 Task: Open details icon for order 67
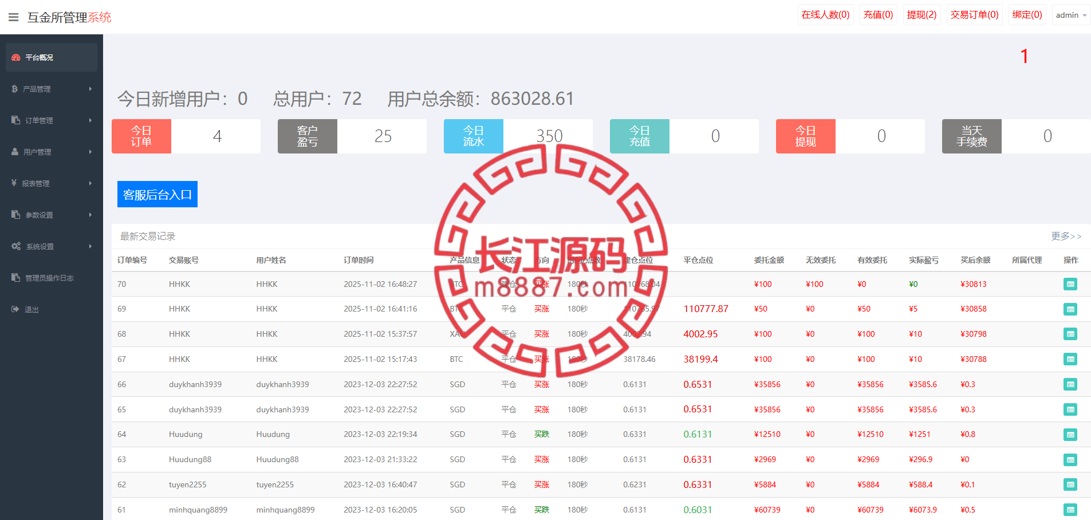1070,359
